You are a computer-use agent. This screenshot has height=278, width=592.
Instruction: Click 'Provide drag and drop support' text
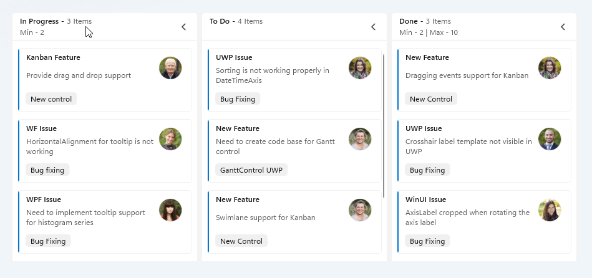pos(79,75)
